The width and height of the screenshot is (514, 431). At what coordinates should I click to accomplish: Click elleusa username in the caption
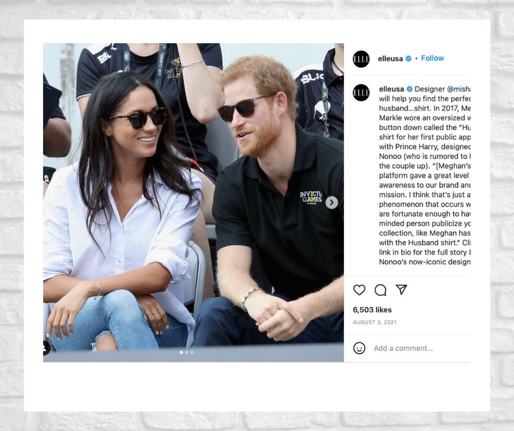392,89
